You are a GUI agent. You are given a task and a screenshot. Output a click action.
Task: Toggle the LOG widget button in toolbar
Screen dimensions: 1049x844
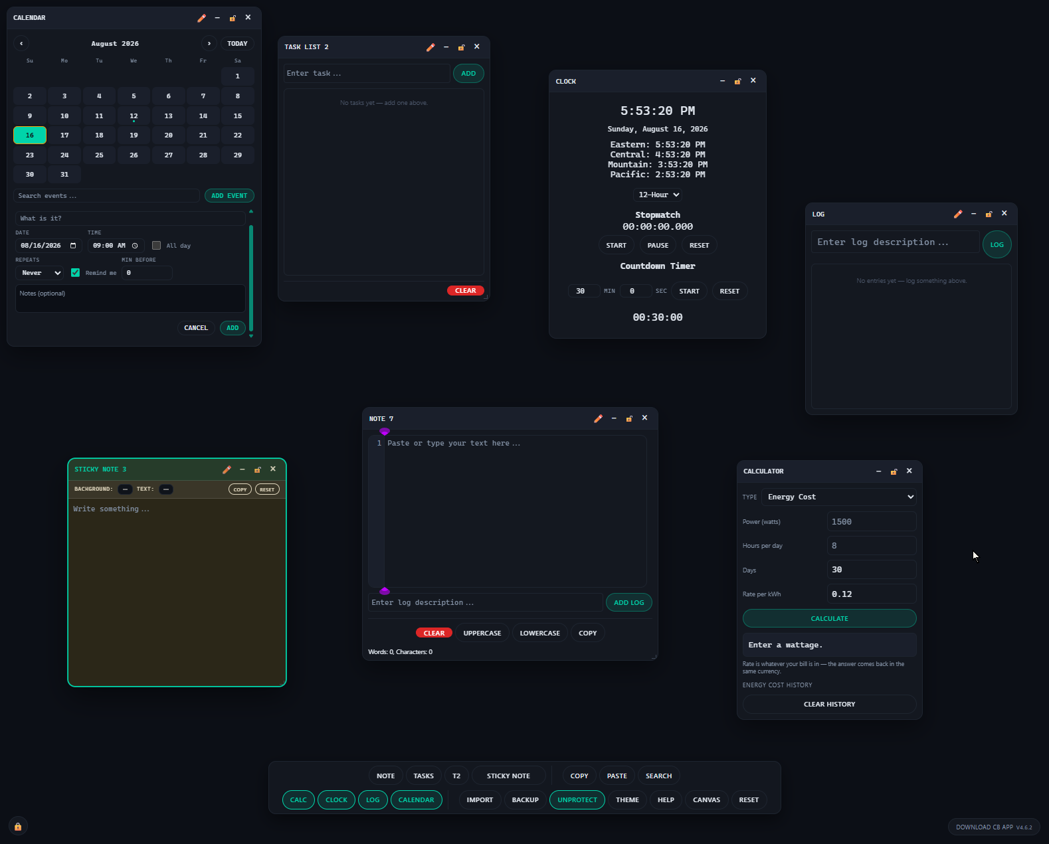pyautogui.click(x=373, y=800)
